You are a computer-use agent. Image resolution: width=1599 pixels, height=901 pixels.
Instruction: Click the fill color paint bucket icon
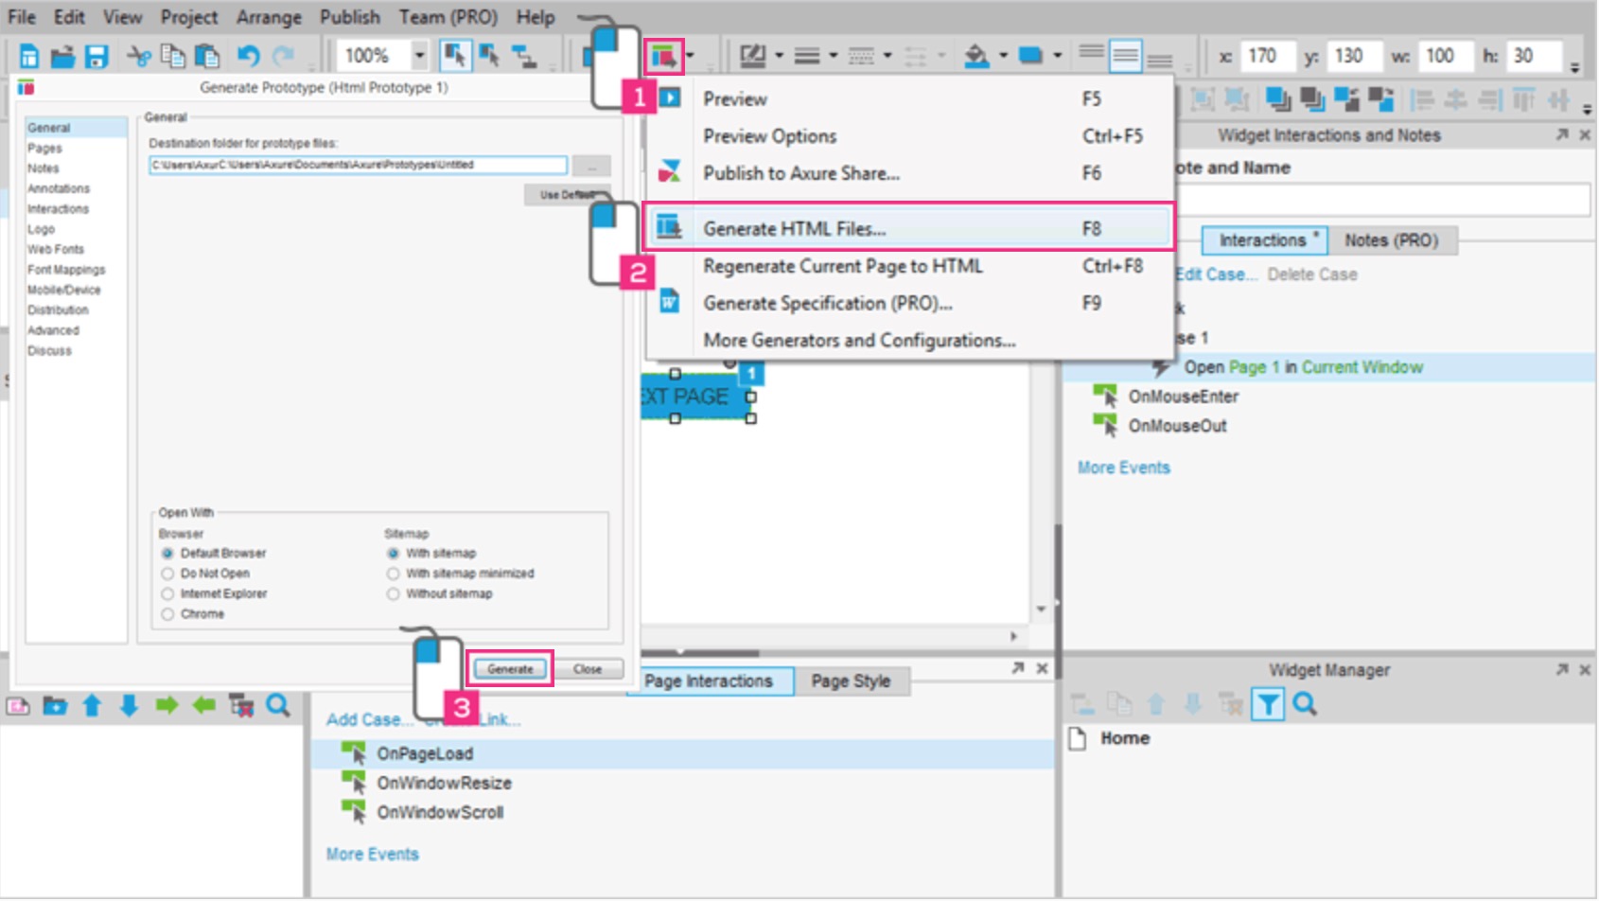[975, 57]
